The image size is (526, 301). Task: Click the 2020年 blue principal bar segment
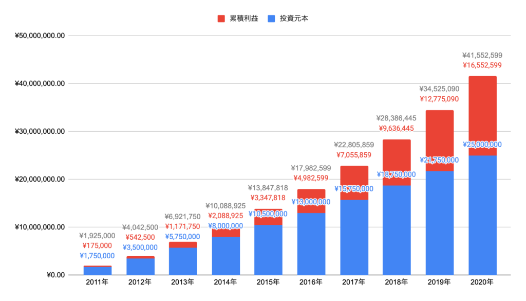point(482,215)
